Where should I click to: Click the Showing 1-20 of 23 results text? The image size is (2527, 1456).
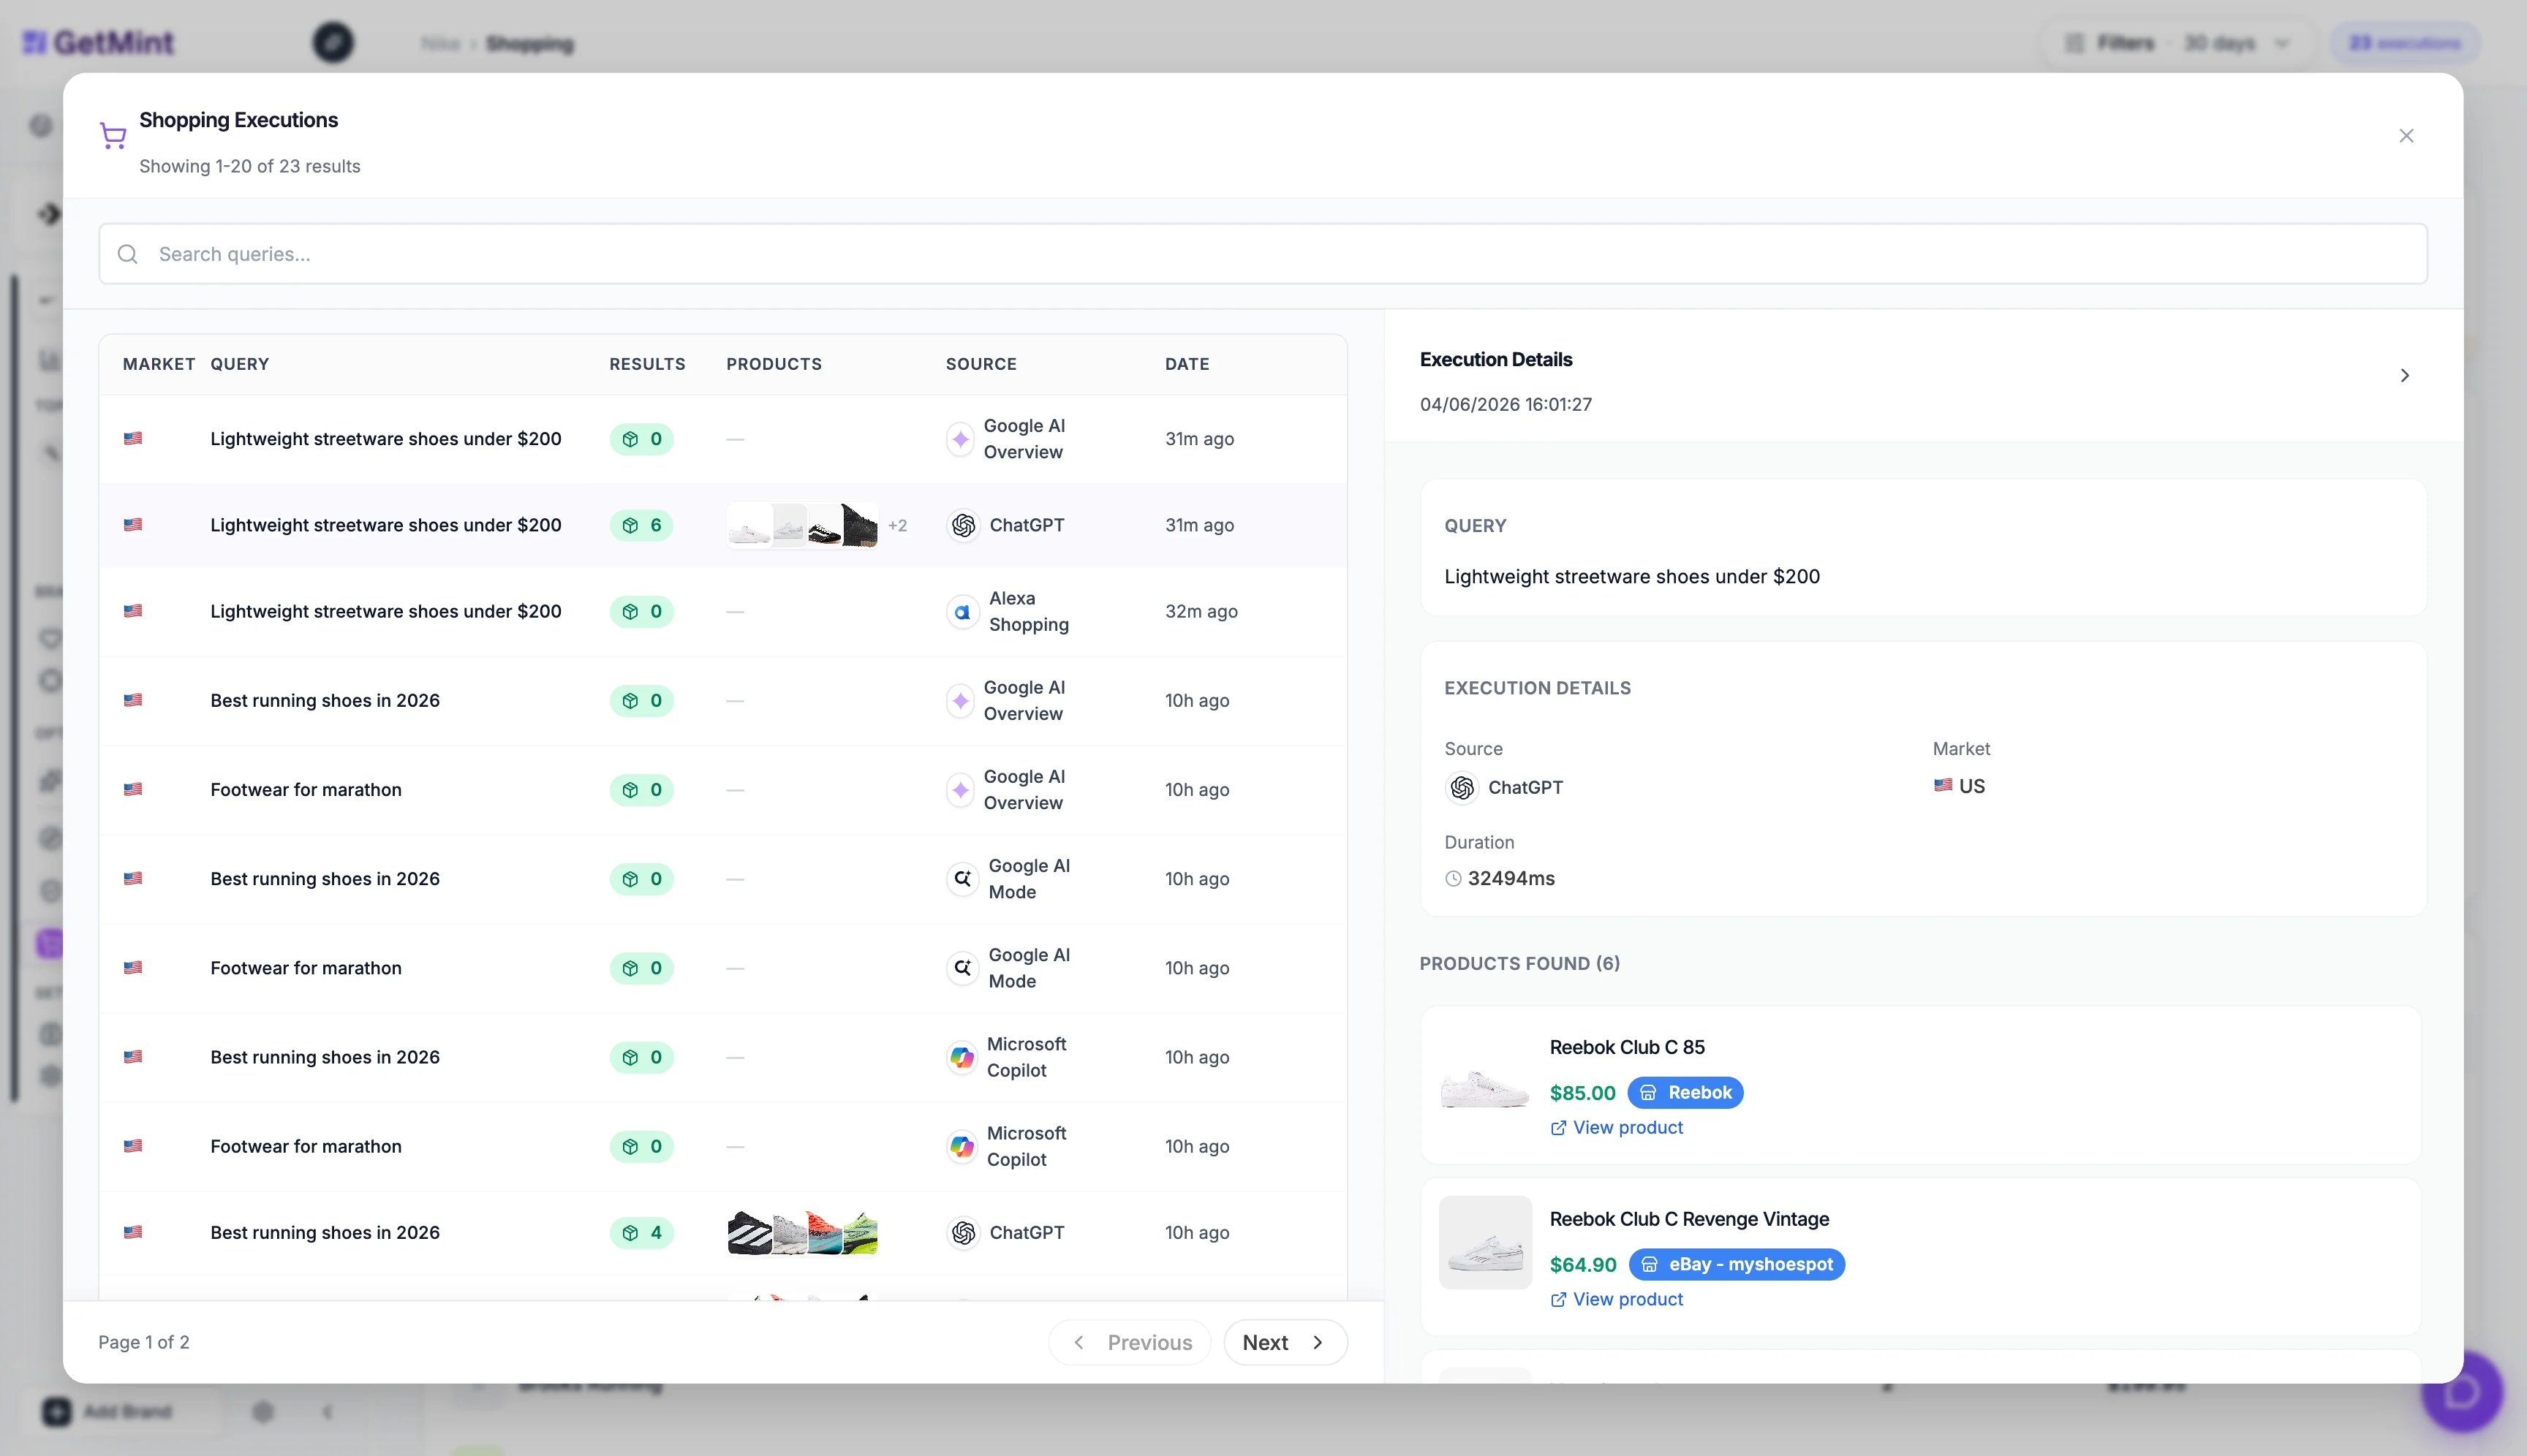250,166
